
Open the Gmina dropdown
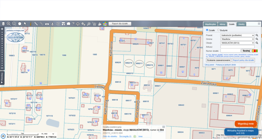tap(237, 39)
